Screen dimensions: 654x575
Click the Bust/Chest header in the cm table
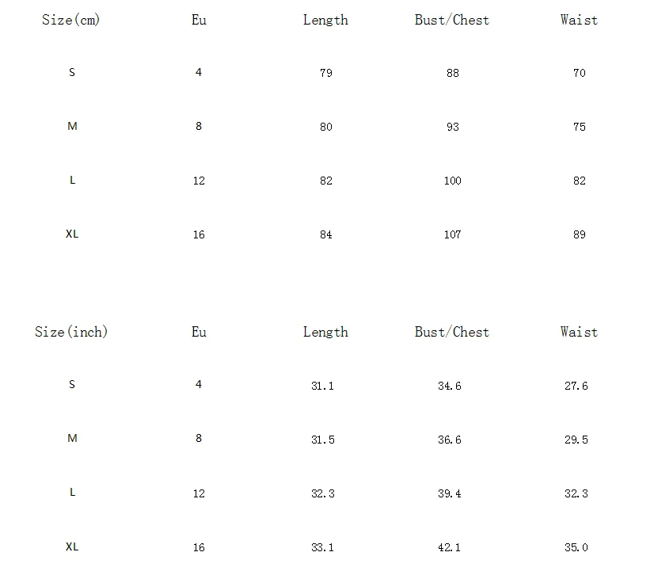(452, 20)
